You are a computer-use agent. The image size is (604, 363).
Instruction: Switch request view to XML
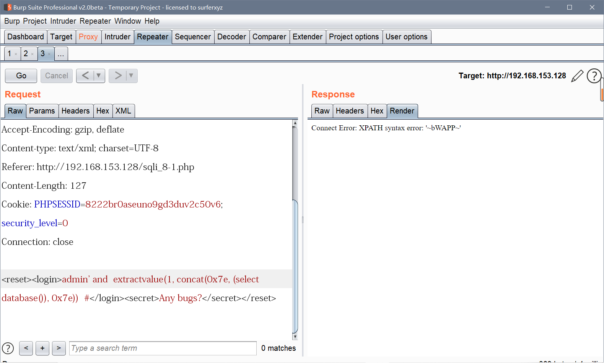[x=123, y=111]
